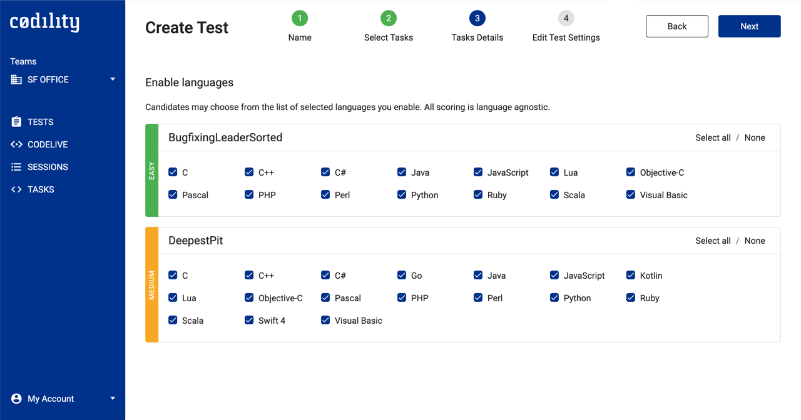Open Sessions via the list icon
Image resolution: width=801 pixels, height=420 pixels.
pos(16,167)
